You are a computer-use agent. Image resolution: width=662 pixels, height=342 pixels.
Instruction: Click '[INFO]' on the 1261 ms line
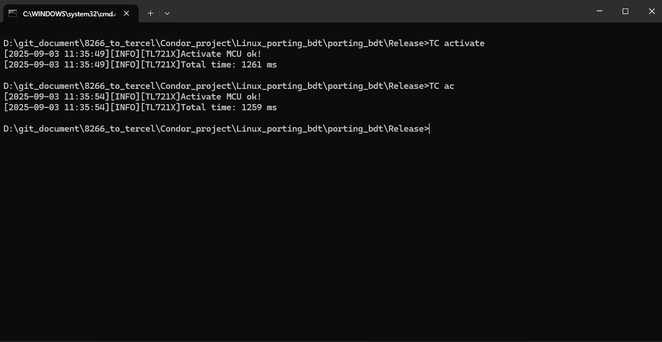(x=124, y=65)
